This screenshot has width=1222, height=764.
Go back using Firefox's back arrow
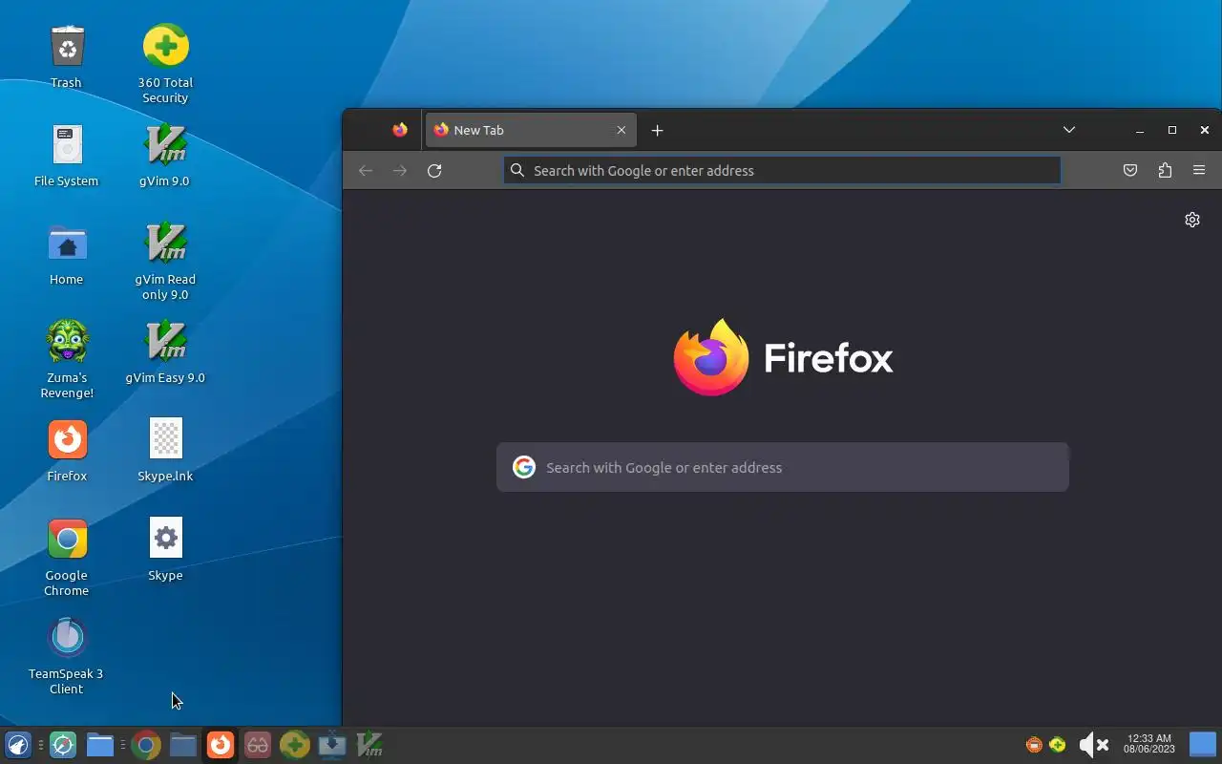[x=366, y=170]
